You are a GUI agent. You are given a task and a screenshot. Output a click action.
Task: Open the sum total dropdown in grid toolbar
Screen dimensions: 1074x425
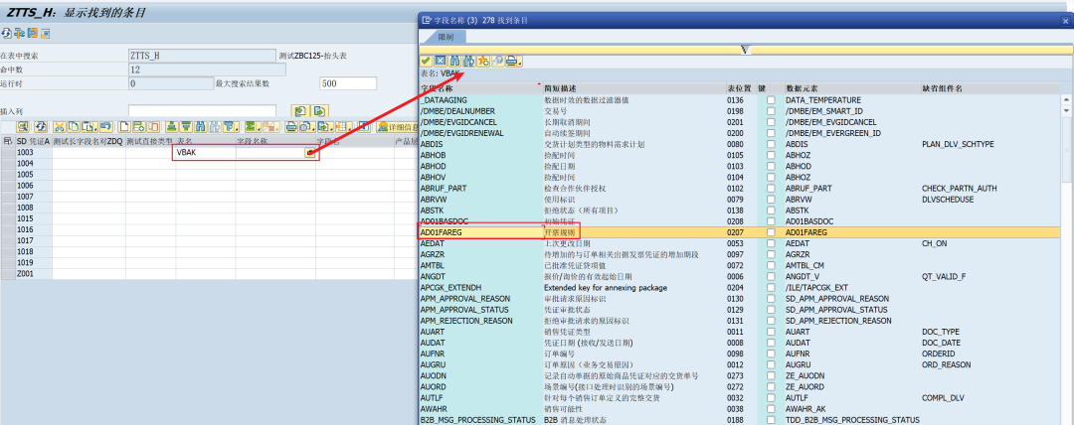pos(259,129)
